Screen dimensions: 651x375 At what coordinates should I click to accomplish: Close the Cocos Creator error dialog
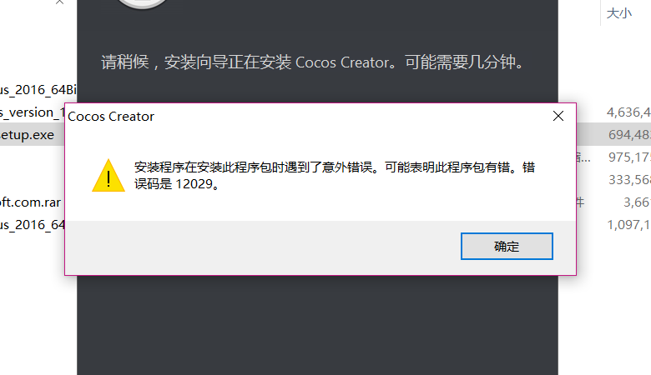(x=558, y=116)
